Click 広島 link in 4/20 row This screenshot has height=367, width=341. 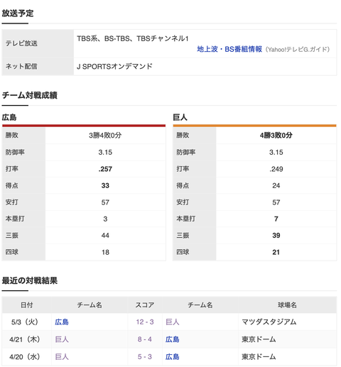pyautogui.click(x=173, y=357)
